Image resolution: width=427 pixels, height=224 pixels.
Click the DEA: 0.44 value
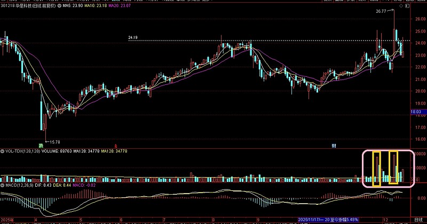pos(62,186)
